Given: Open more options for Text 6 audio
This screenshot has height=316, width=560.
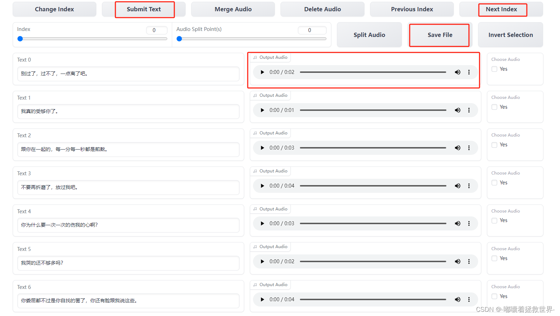Looking at the screenshot, I should [469, 299].
